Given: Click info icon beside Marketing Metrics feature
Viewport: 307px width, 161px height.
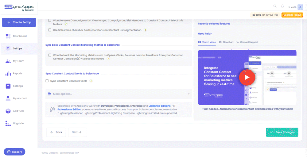Looking at the screenshot, I should [108, 59].
